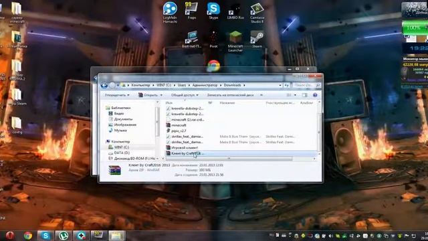Click Записать на оптический диск
The image size is (428, 241).
click(x=230, y=95)
